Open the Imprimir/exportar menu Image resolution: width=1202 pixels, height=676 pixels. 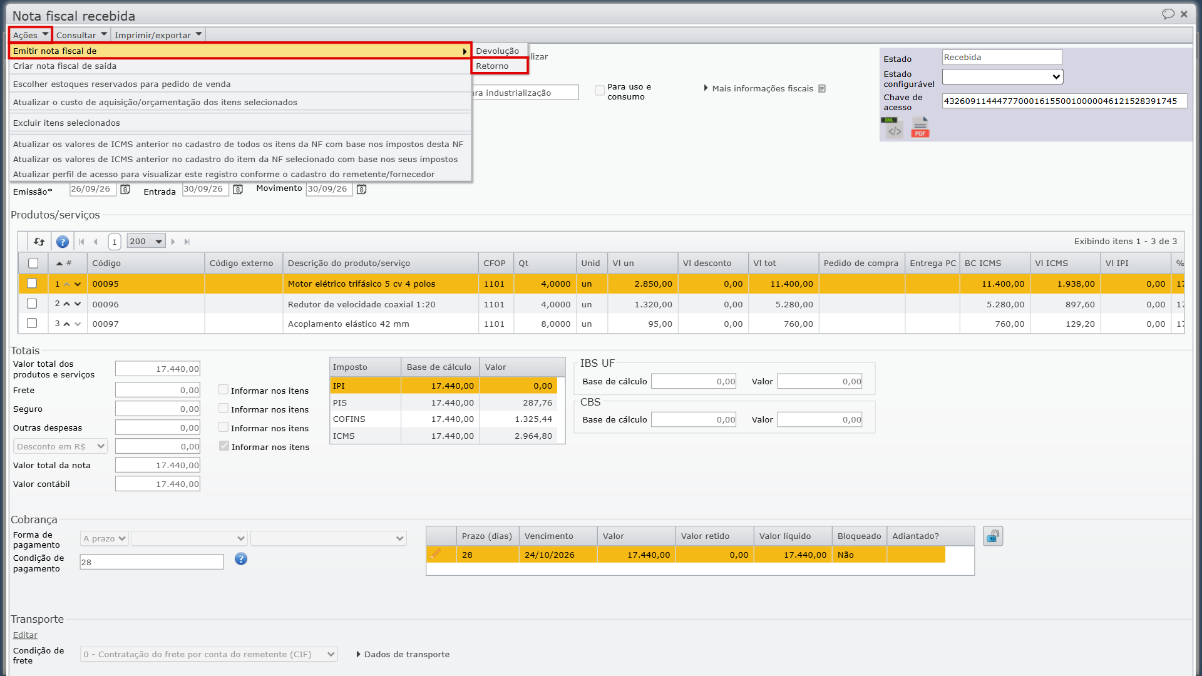[x=158, y=35]
